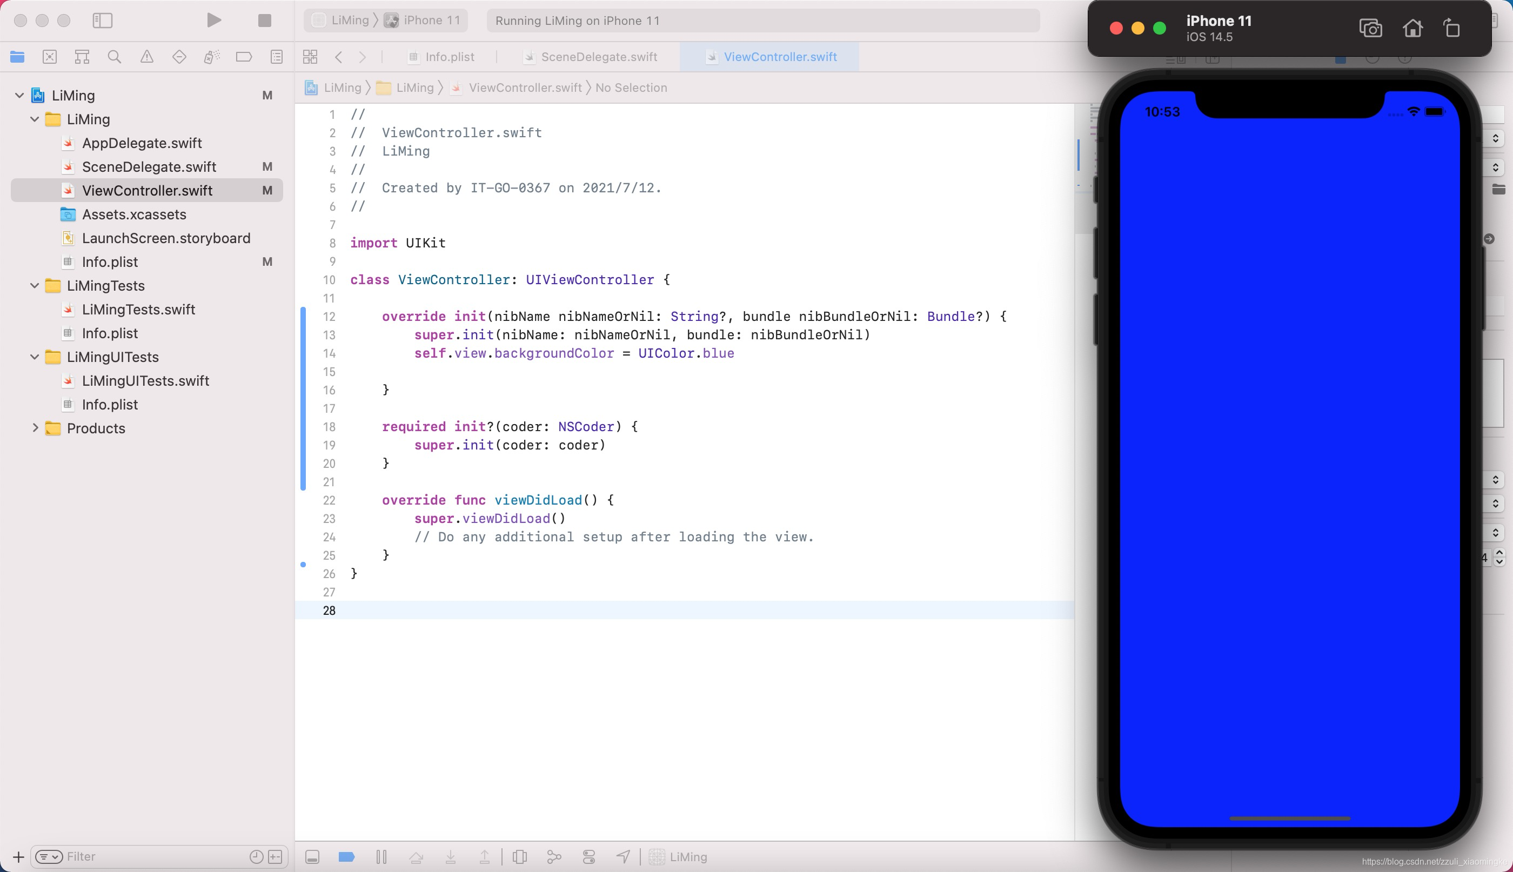Expand the LiMingUITests folder in navigator

[x=34, y=357]
